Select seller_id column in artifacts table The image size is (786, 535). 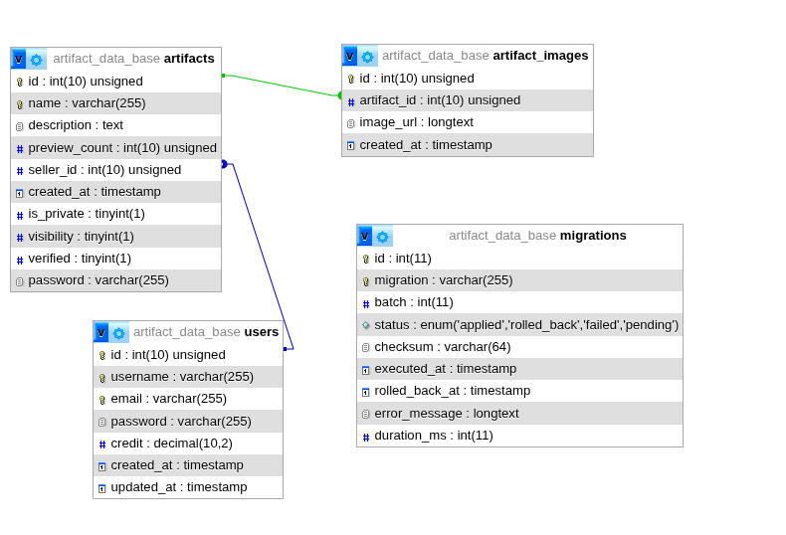pyautogui.click(x=104, y=170)
